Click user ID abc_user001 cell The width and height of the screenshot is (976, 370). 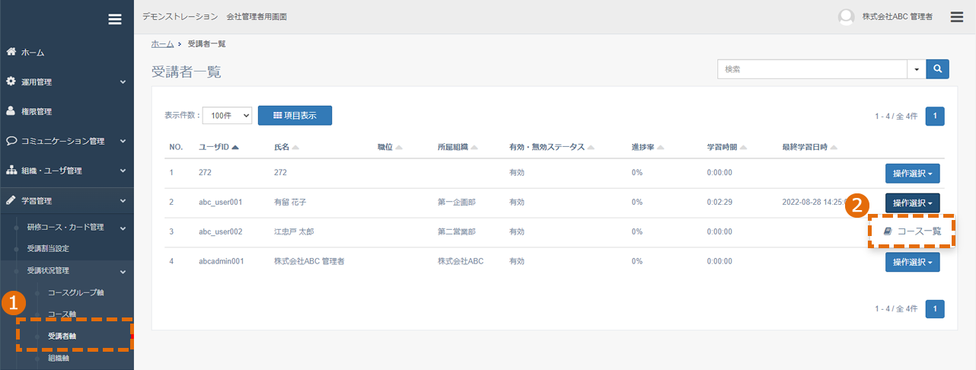pos(220,203)
